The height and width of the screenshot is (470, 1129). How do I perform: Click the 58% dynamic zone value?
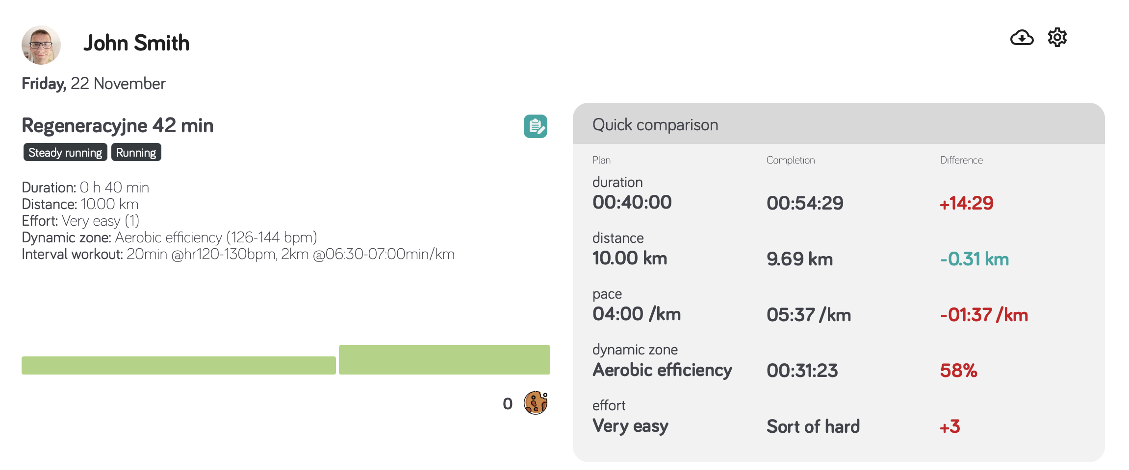pos(958,371)
